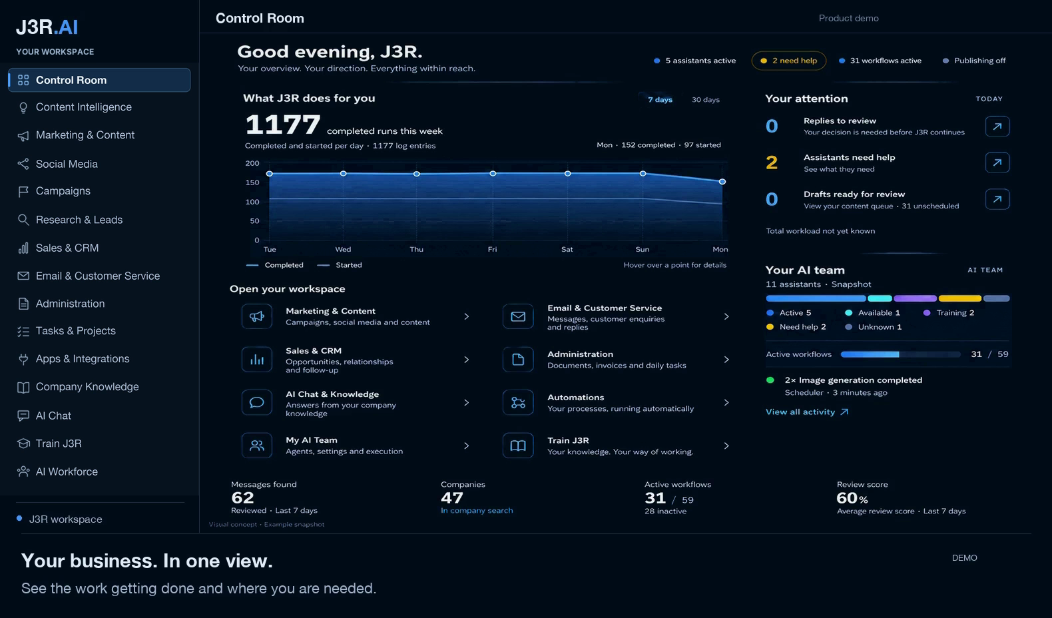Select the 31 workflows active status pill
This screenshot has height=618, width=1052.
pyautogui.click(x=880, y=61)
